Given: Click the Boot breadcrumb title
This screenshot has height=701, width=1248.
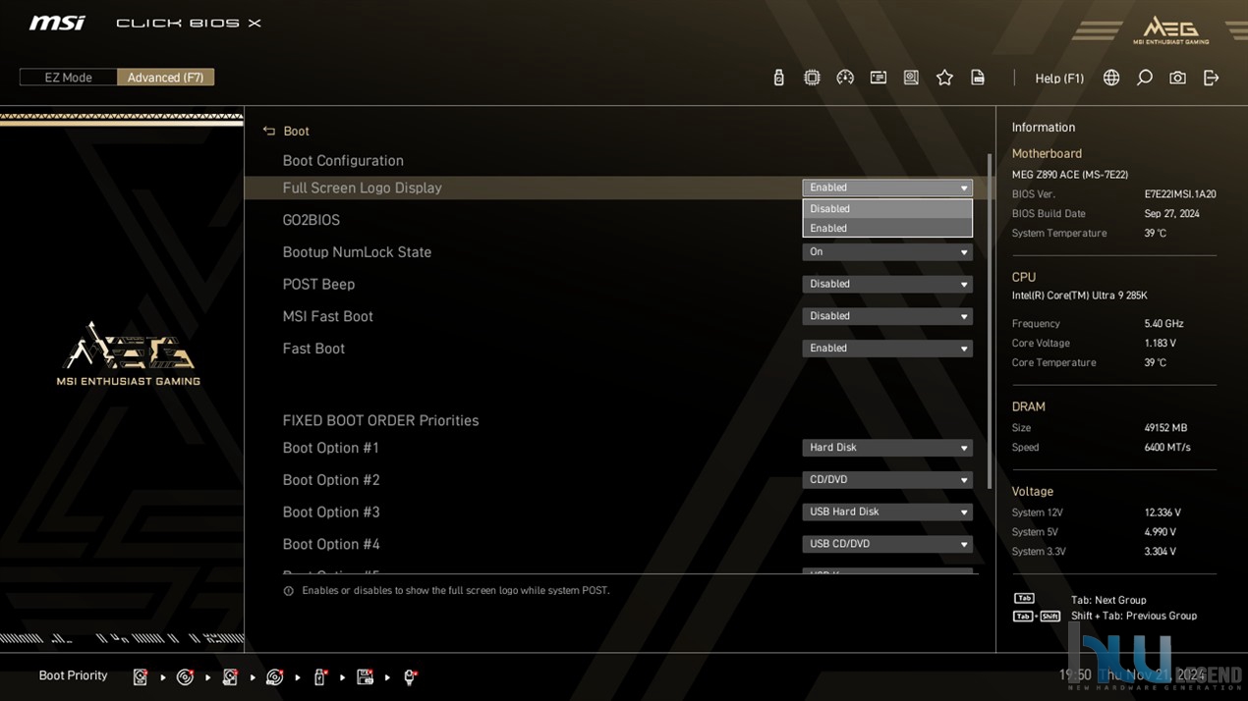Looking at the screenshot, I should click(x=296, y=131).
